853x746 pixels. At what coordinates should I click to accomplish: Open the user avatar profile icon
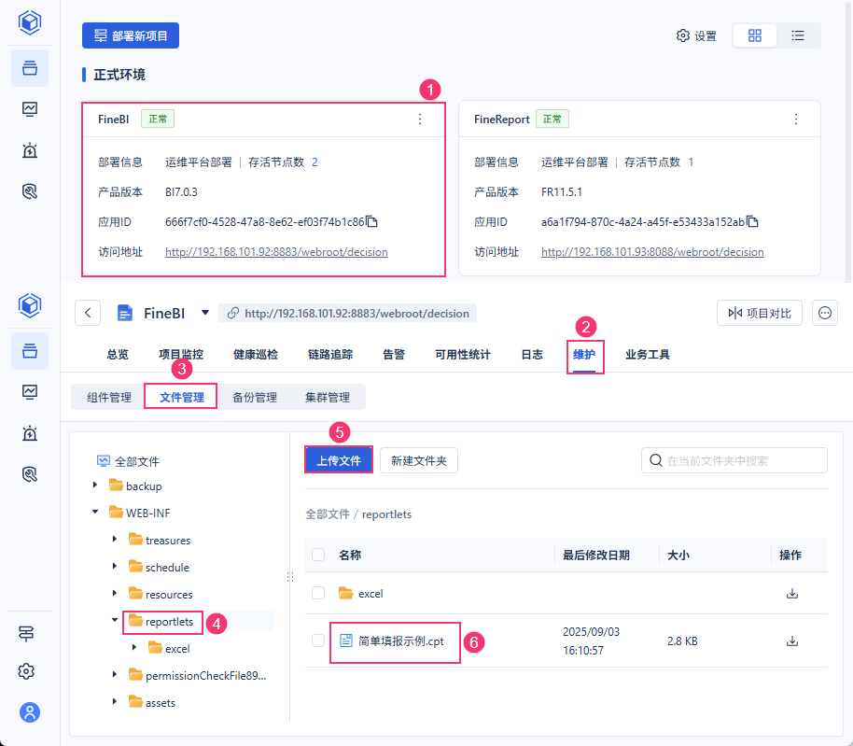coord(30,712)
